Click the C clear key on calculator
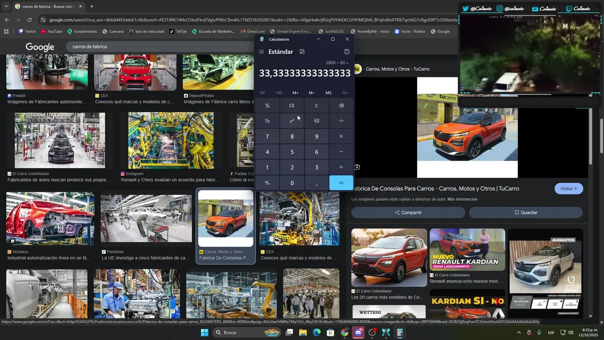 click(x=317, y=106)
